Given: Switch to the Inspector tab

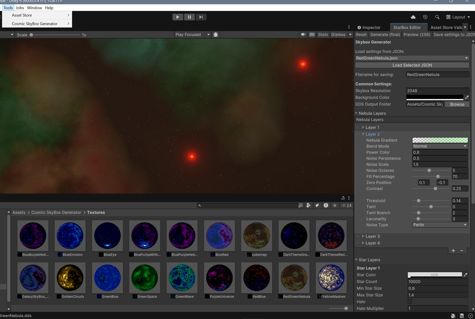Looking at the screenshot, I should pyautogui.click(x=369, y=27).
